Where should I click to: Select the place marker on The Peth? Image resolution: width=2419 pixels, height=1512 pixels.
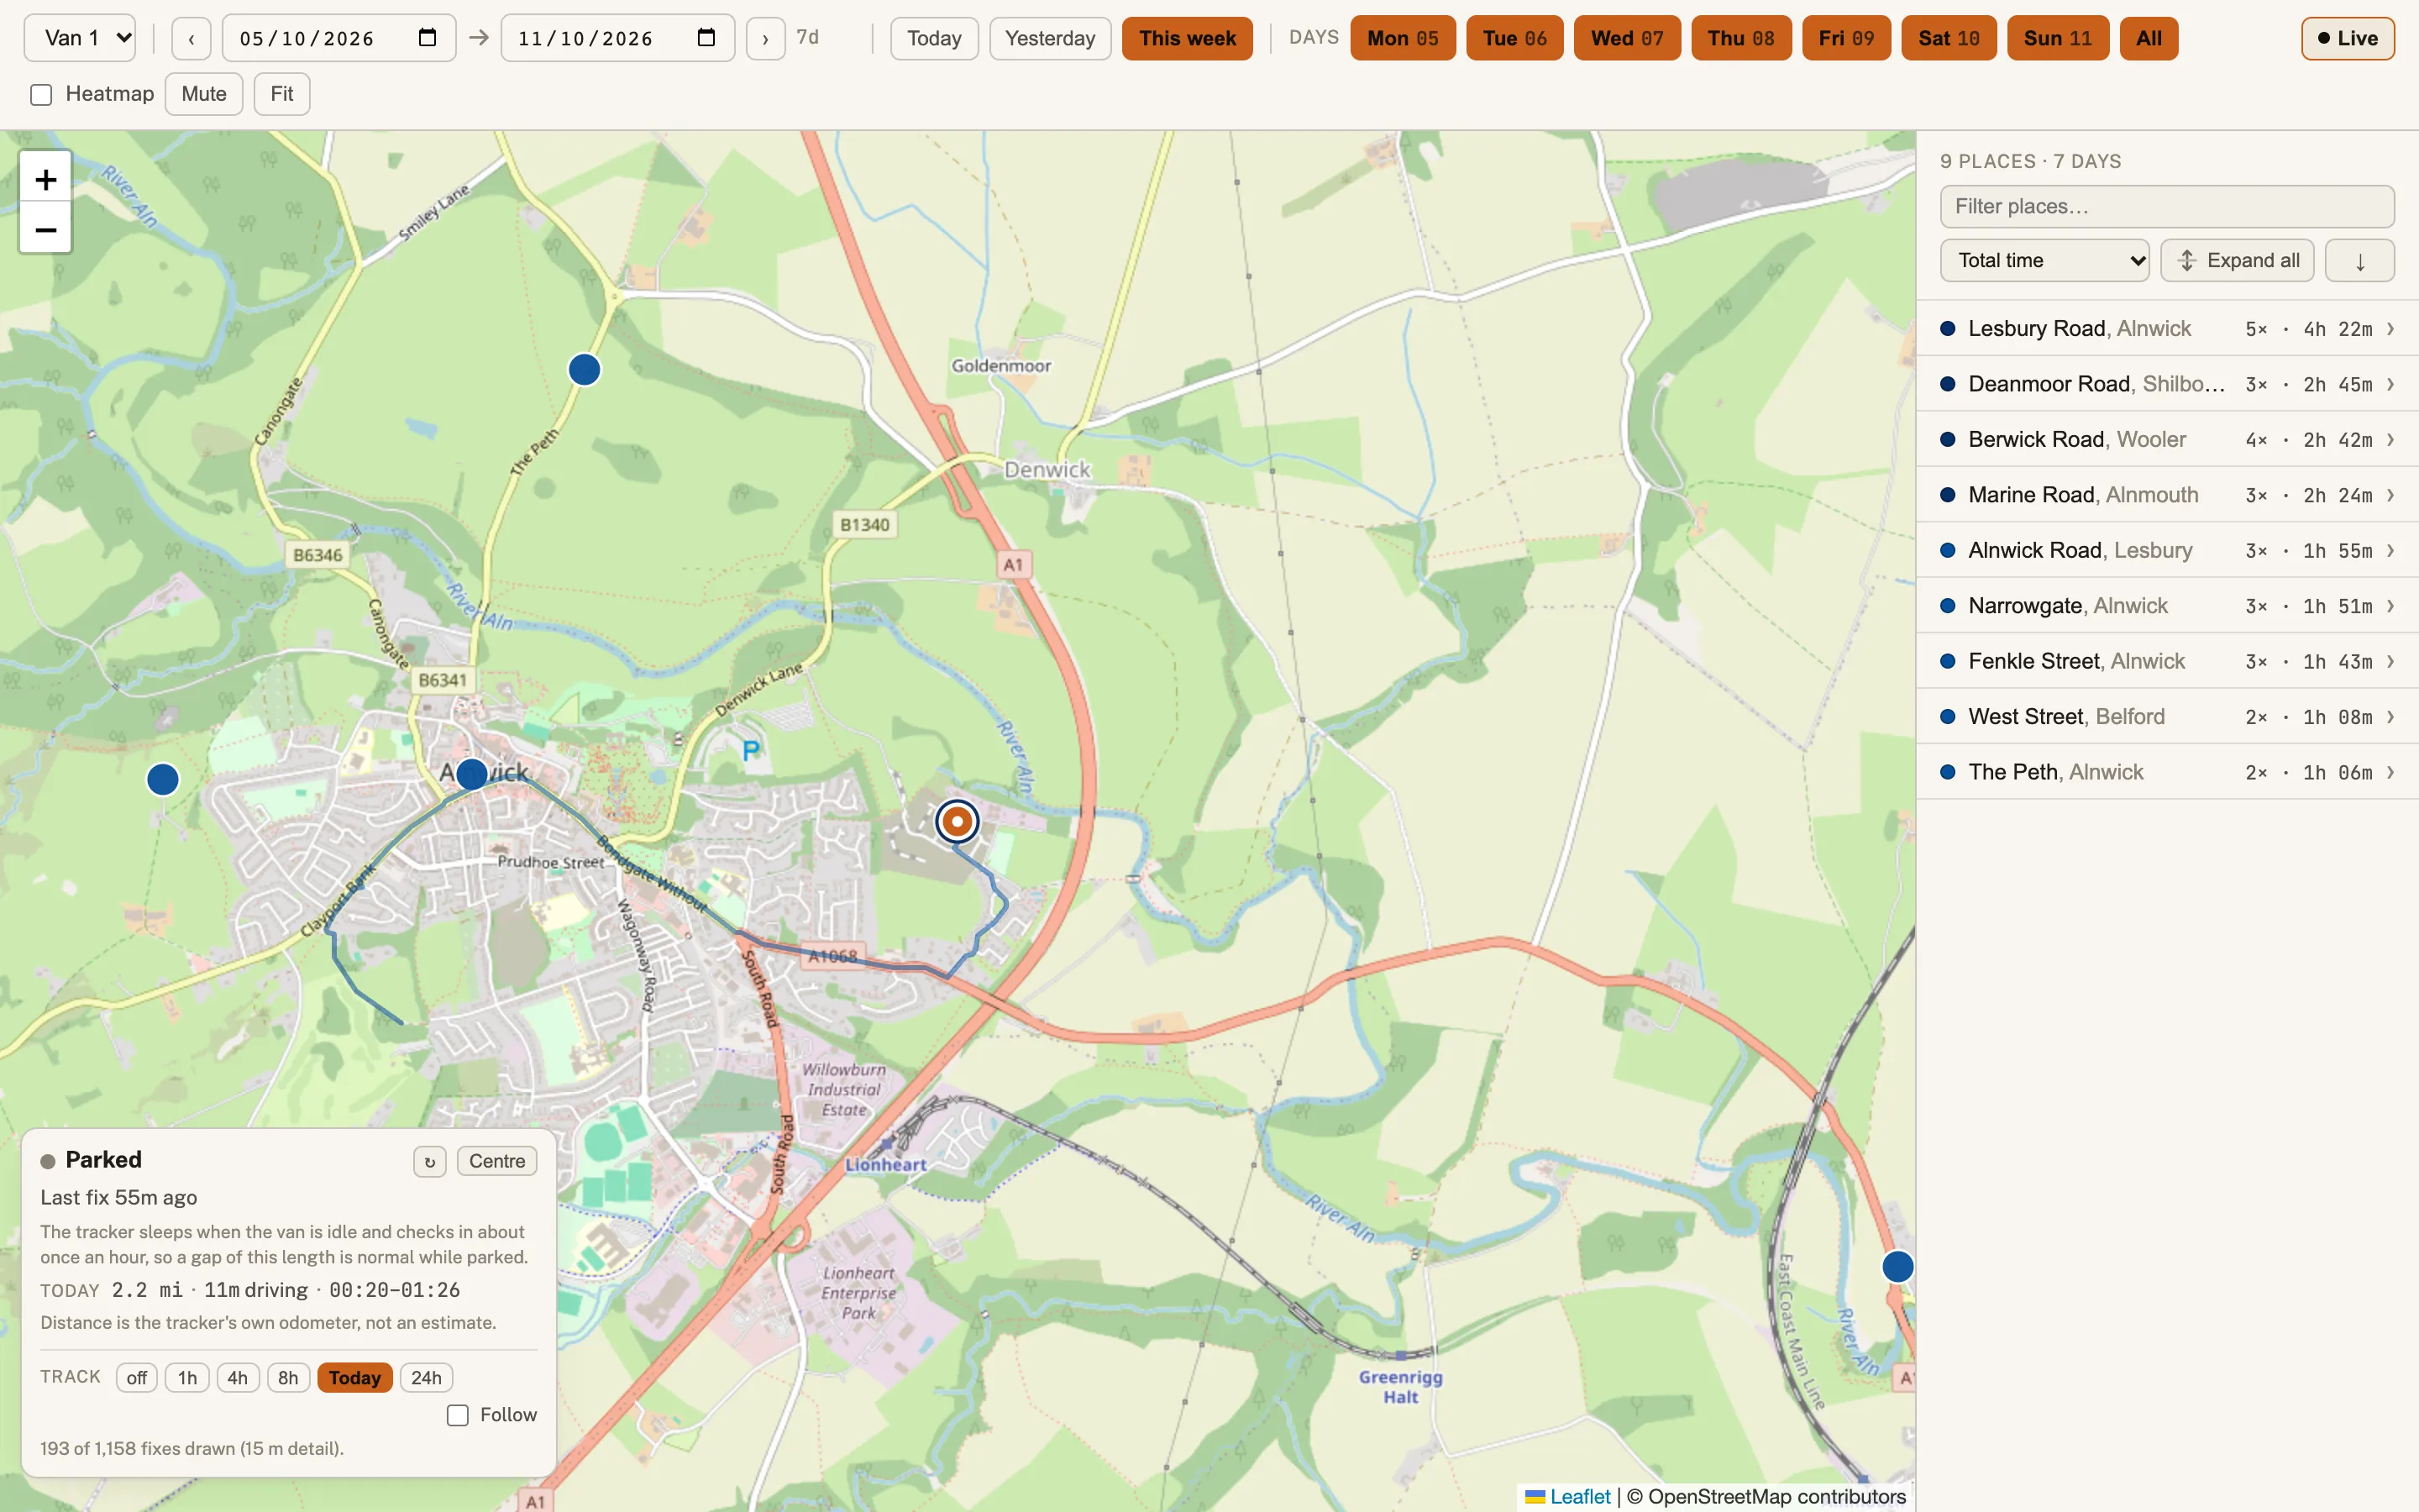click(x=584, y=369)
